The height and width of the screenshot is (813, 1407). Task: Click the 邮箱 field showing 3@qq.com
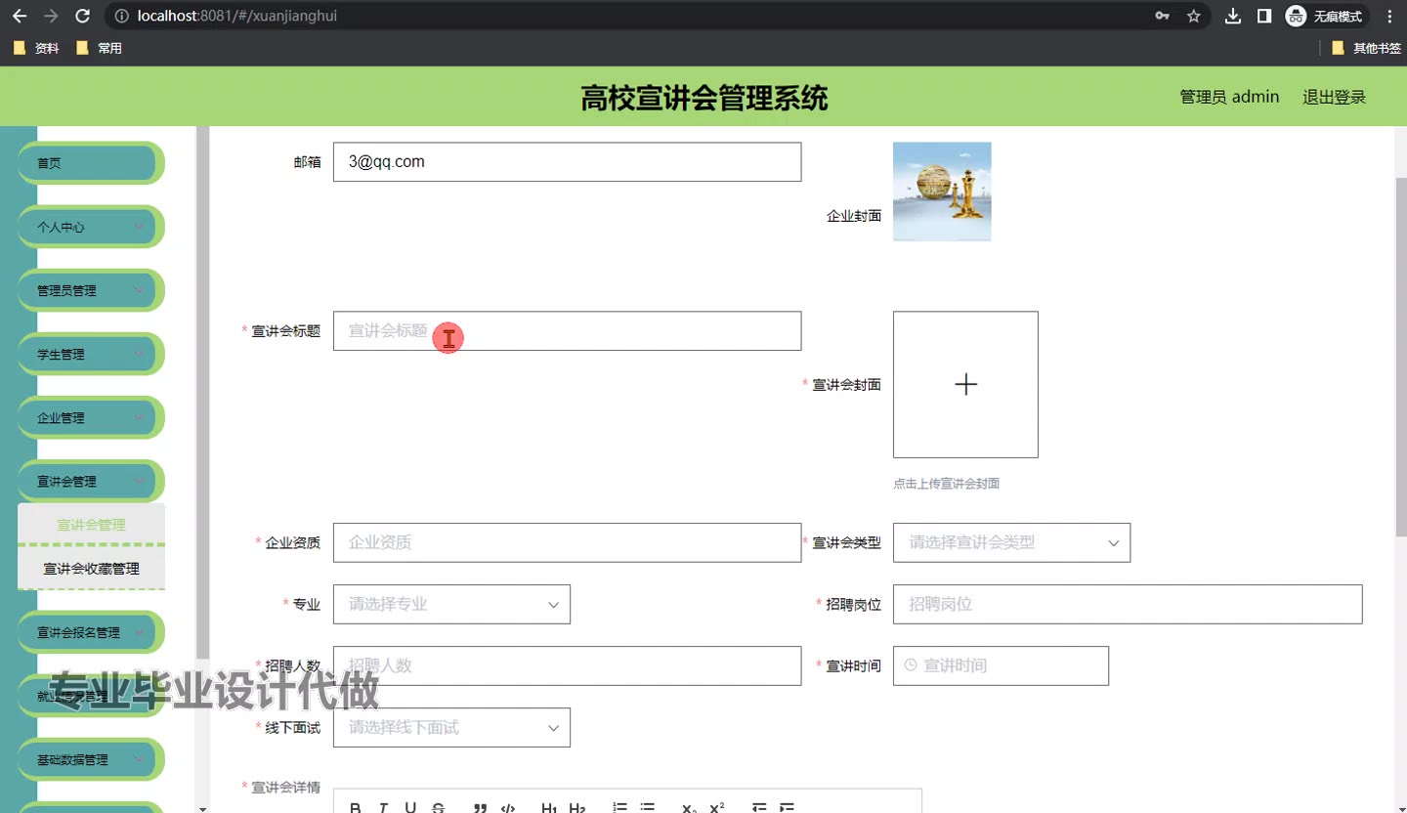pyautogui.click(x=567, y=161)
